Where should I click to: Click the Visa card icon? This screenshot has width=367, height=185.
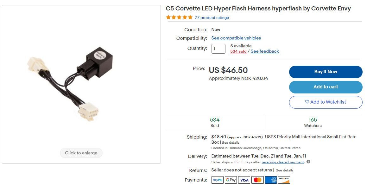244,180
